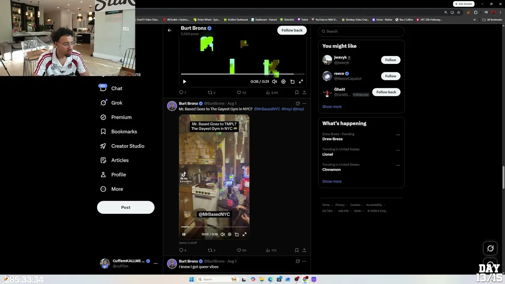Seek on the 0:16 video progress bar
The image size is (505, 284).
coord(214,227)
